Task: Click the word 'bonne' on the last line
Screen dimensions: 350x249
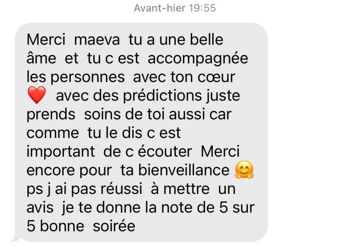Action: (x=62, y=226)
